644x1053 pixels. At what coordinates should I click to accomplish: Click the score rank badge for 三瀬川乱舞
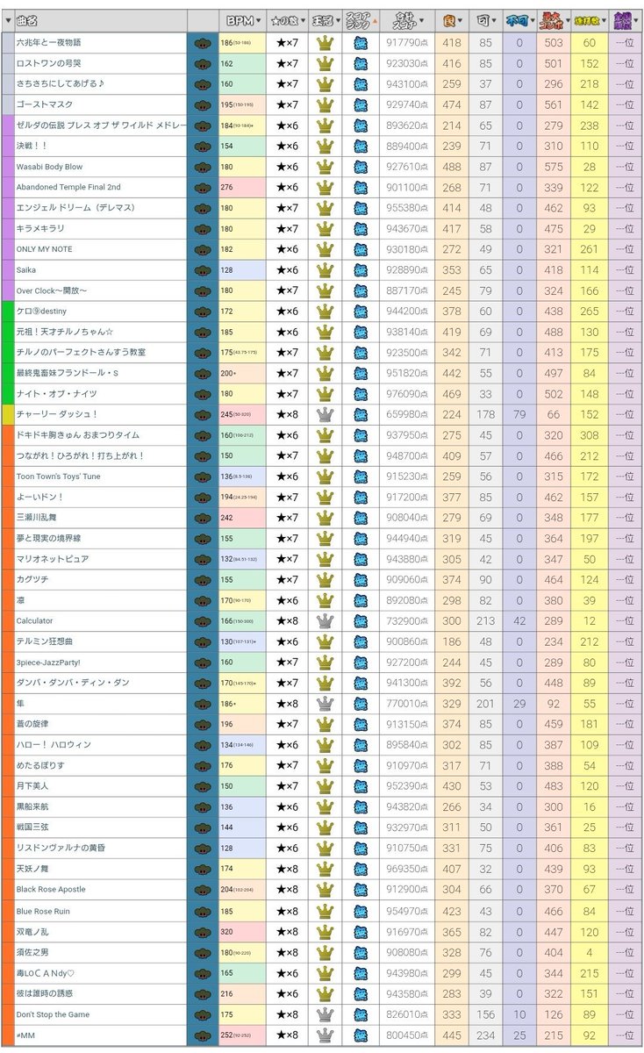tap(361, 517)
